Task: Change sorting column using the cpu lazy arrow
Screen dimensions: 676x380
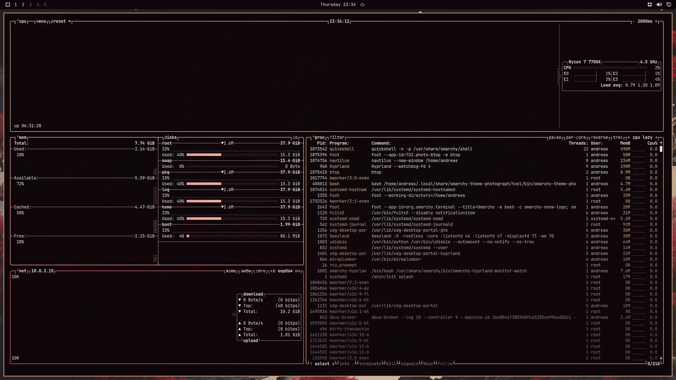Action: 656,138
